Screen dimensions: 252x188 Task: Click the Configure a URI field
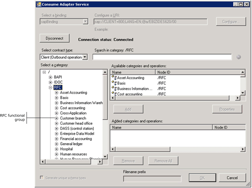[151, 21]
